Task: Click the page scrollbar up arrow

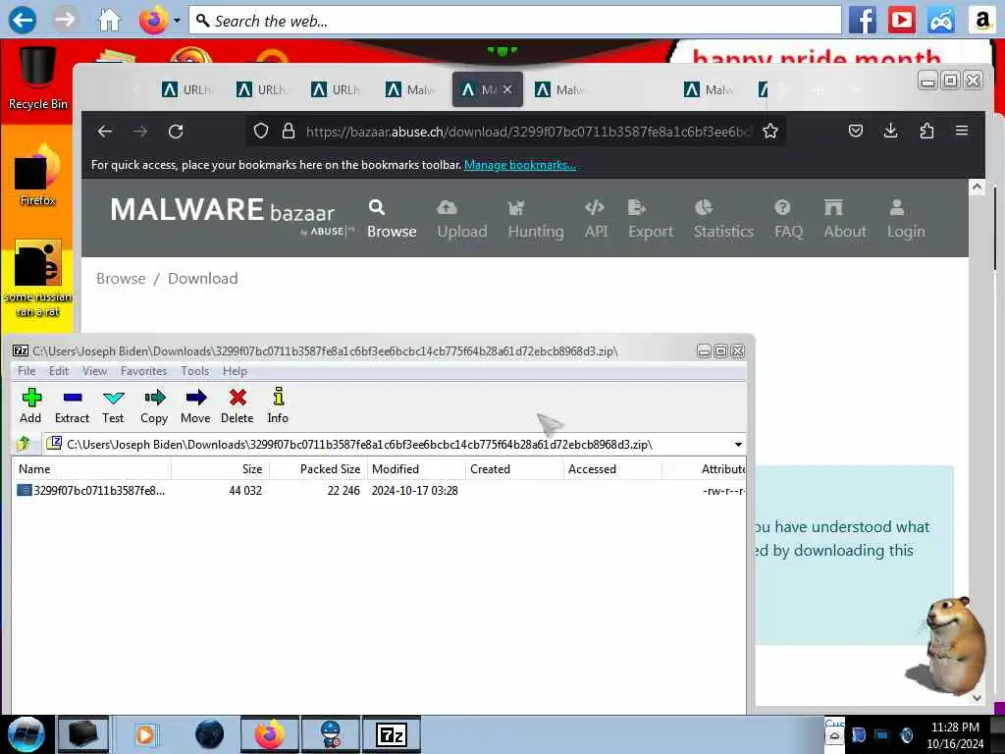Action: point(977,188)
